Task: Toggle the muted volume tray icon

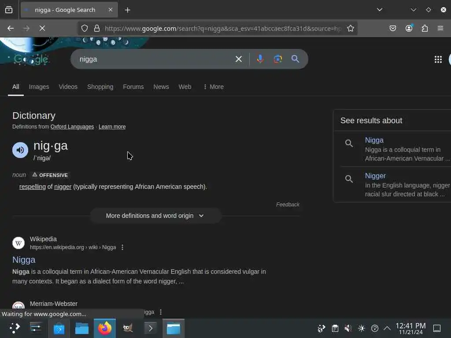Action: (348, 328)
